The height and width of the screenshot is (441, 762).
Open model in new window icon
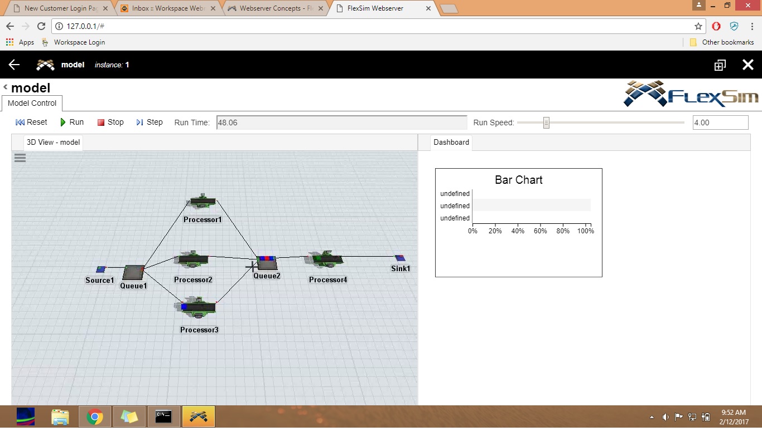click(x=720, y=65)
